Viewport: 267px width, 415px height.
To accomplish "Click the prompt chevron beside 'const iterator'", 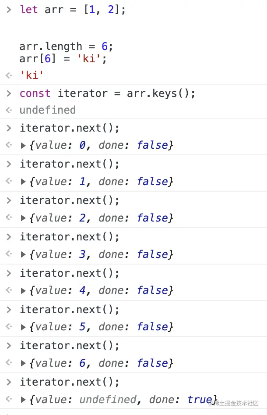I will click(9, 93).
